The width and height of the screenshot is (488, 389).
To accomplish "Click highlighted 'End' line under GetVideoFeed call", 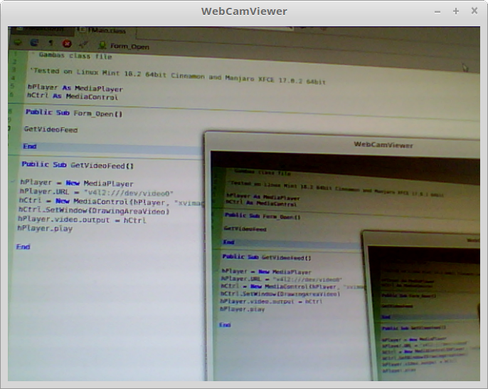I will 30,146.
